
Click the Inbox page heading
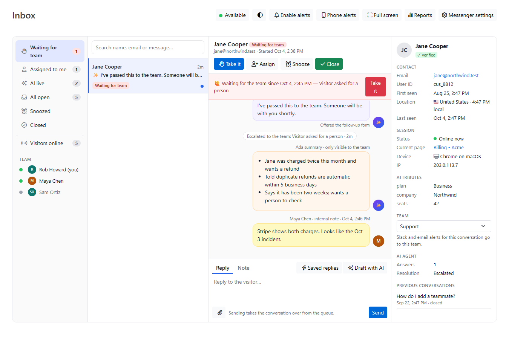[x=24, y=15]
